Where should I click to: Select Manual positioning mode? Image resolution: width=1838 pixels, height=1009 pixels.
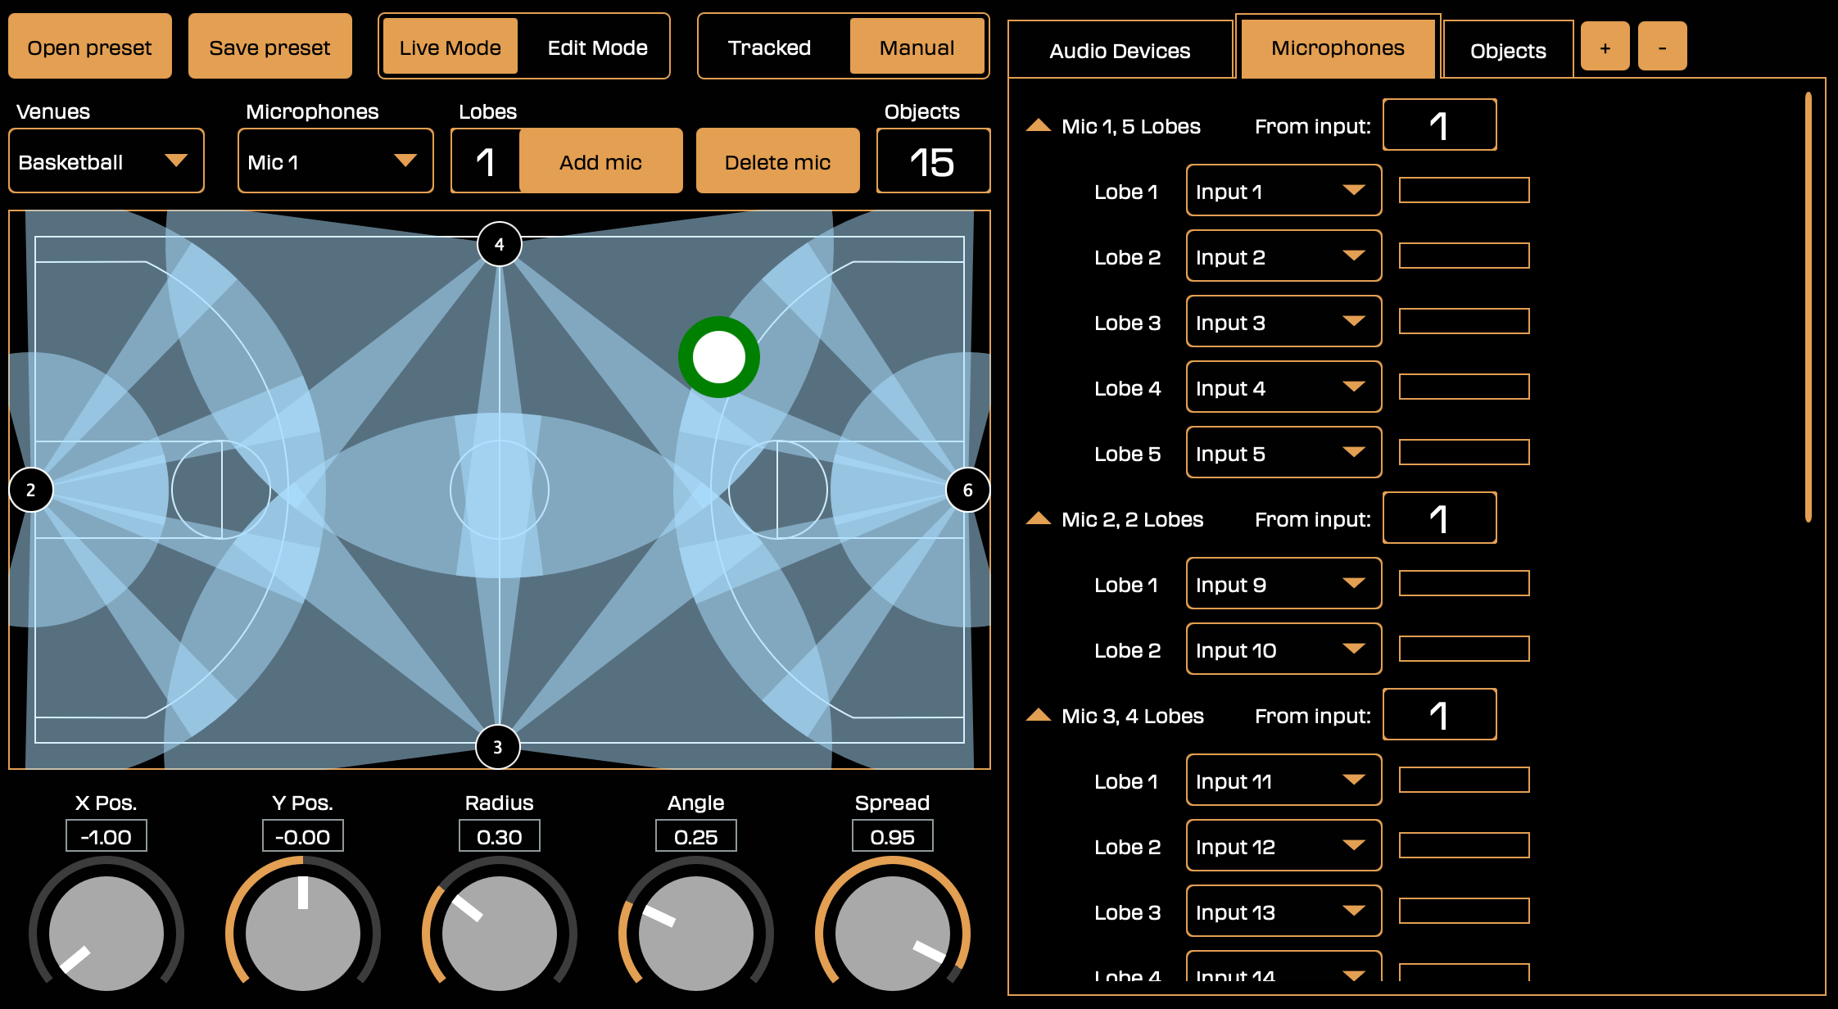click(917, 47)
